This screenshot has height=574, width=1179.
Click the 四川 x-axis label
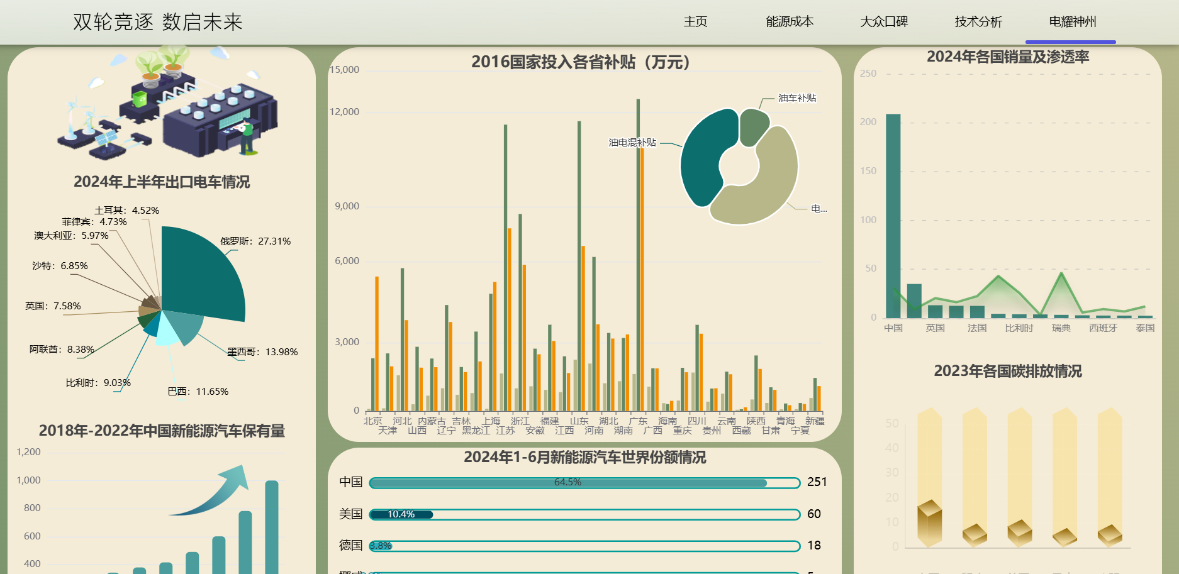697,421
